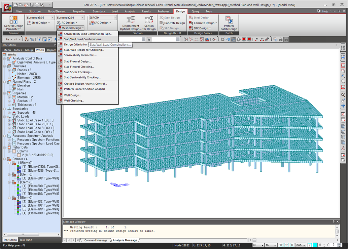Toggle the crosshair snap button in the status bar
The width and height of the screenshot is (348, 249).
coord(281,245)
